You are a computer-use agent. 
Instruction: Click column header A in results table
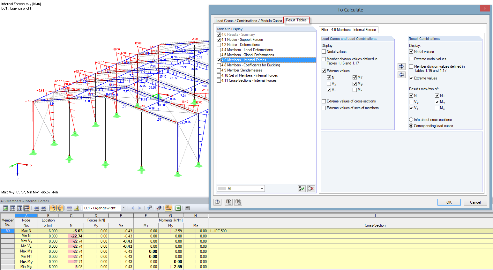[26, 216]
